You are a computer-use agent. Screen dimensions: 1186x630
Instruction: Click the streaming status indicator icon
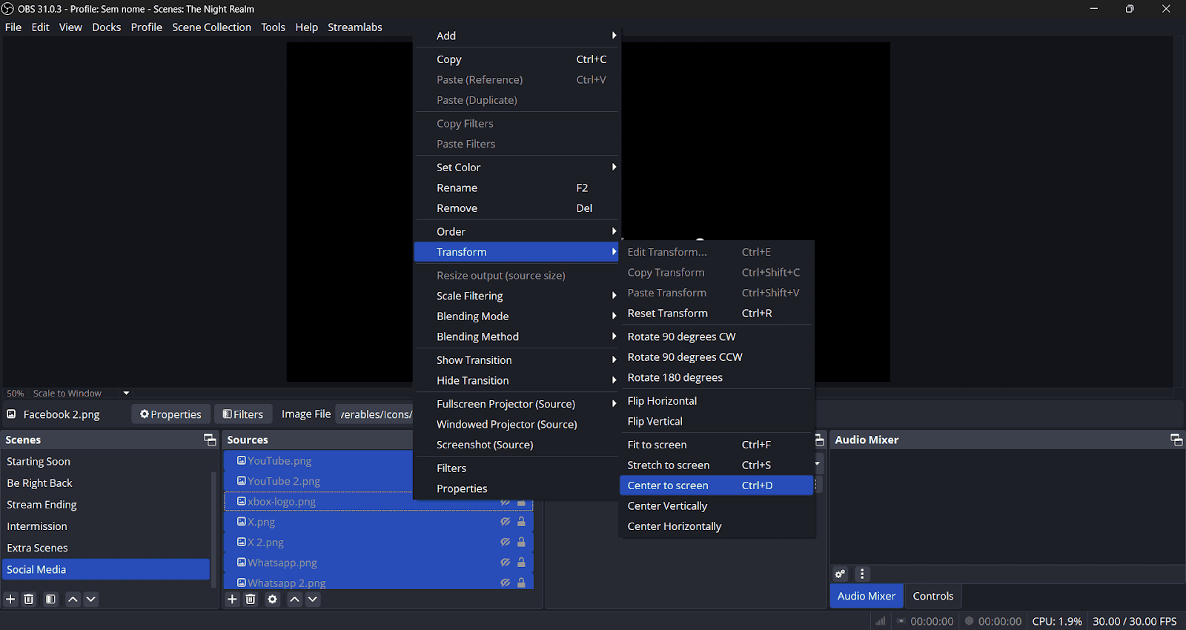[x=901, y=621]
